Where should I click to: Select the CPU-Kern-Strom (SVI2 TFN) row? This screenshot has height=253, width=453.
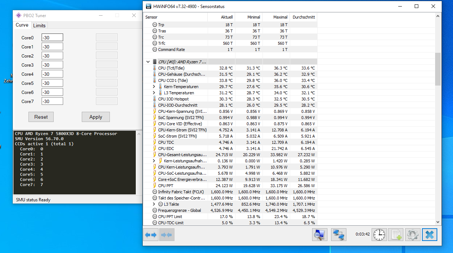[x=230, y=130]
